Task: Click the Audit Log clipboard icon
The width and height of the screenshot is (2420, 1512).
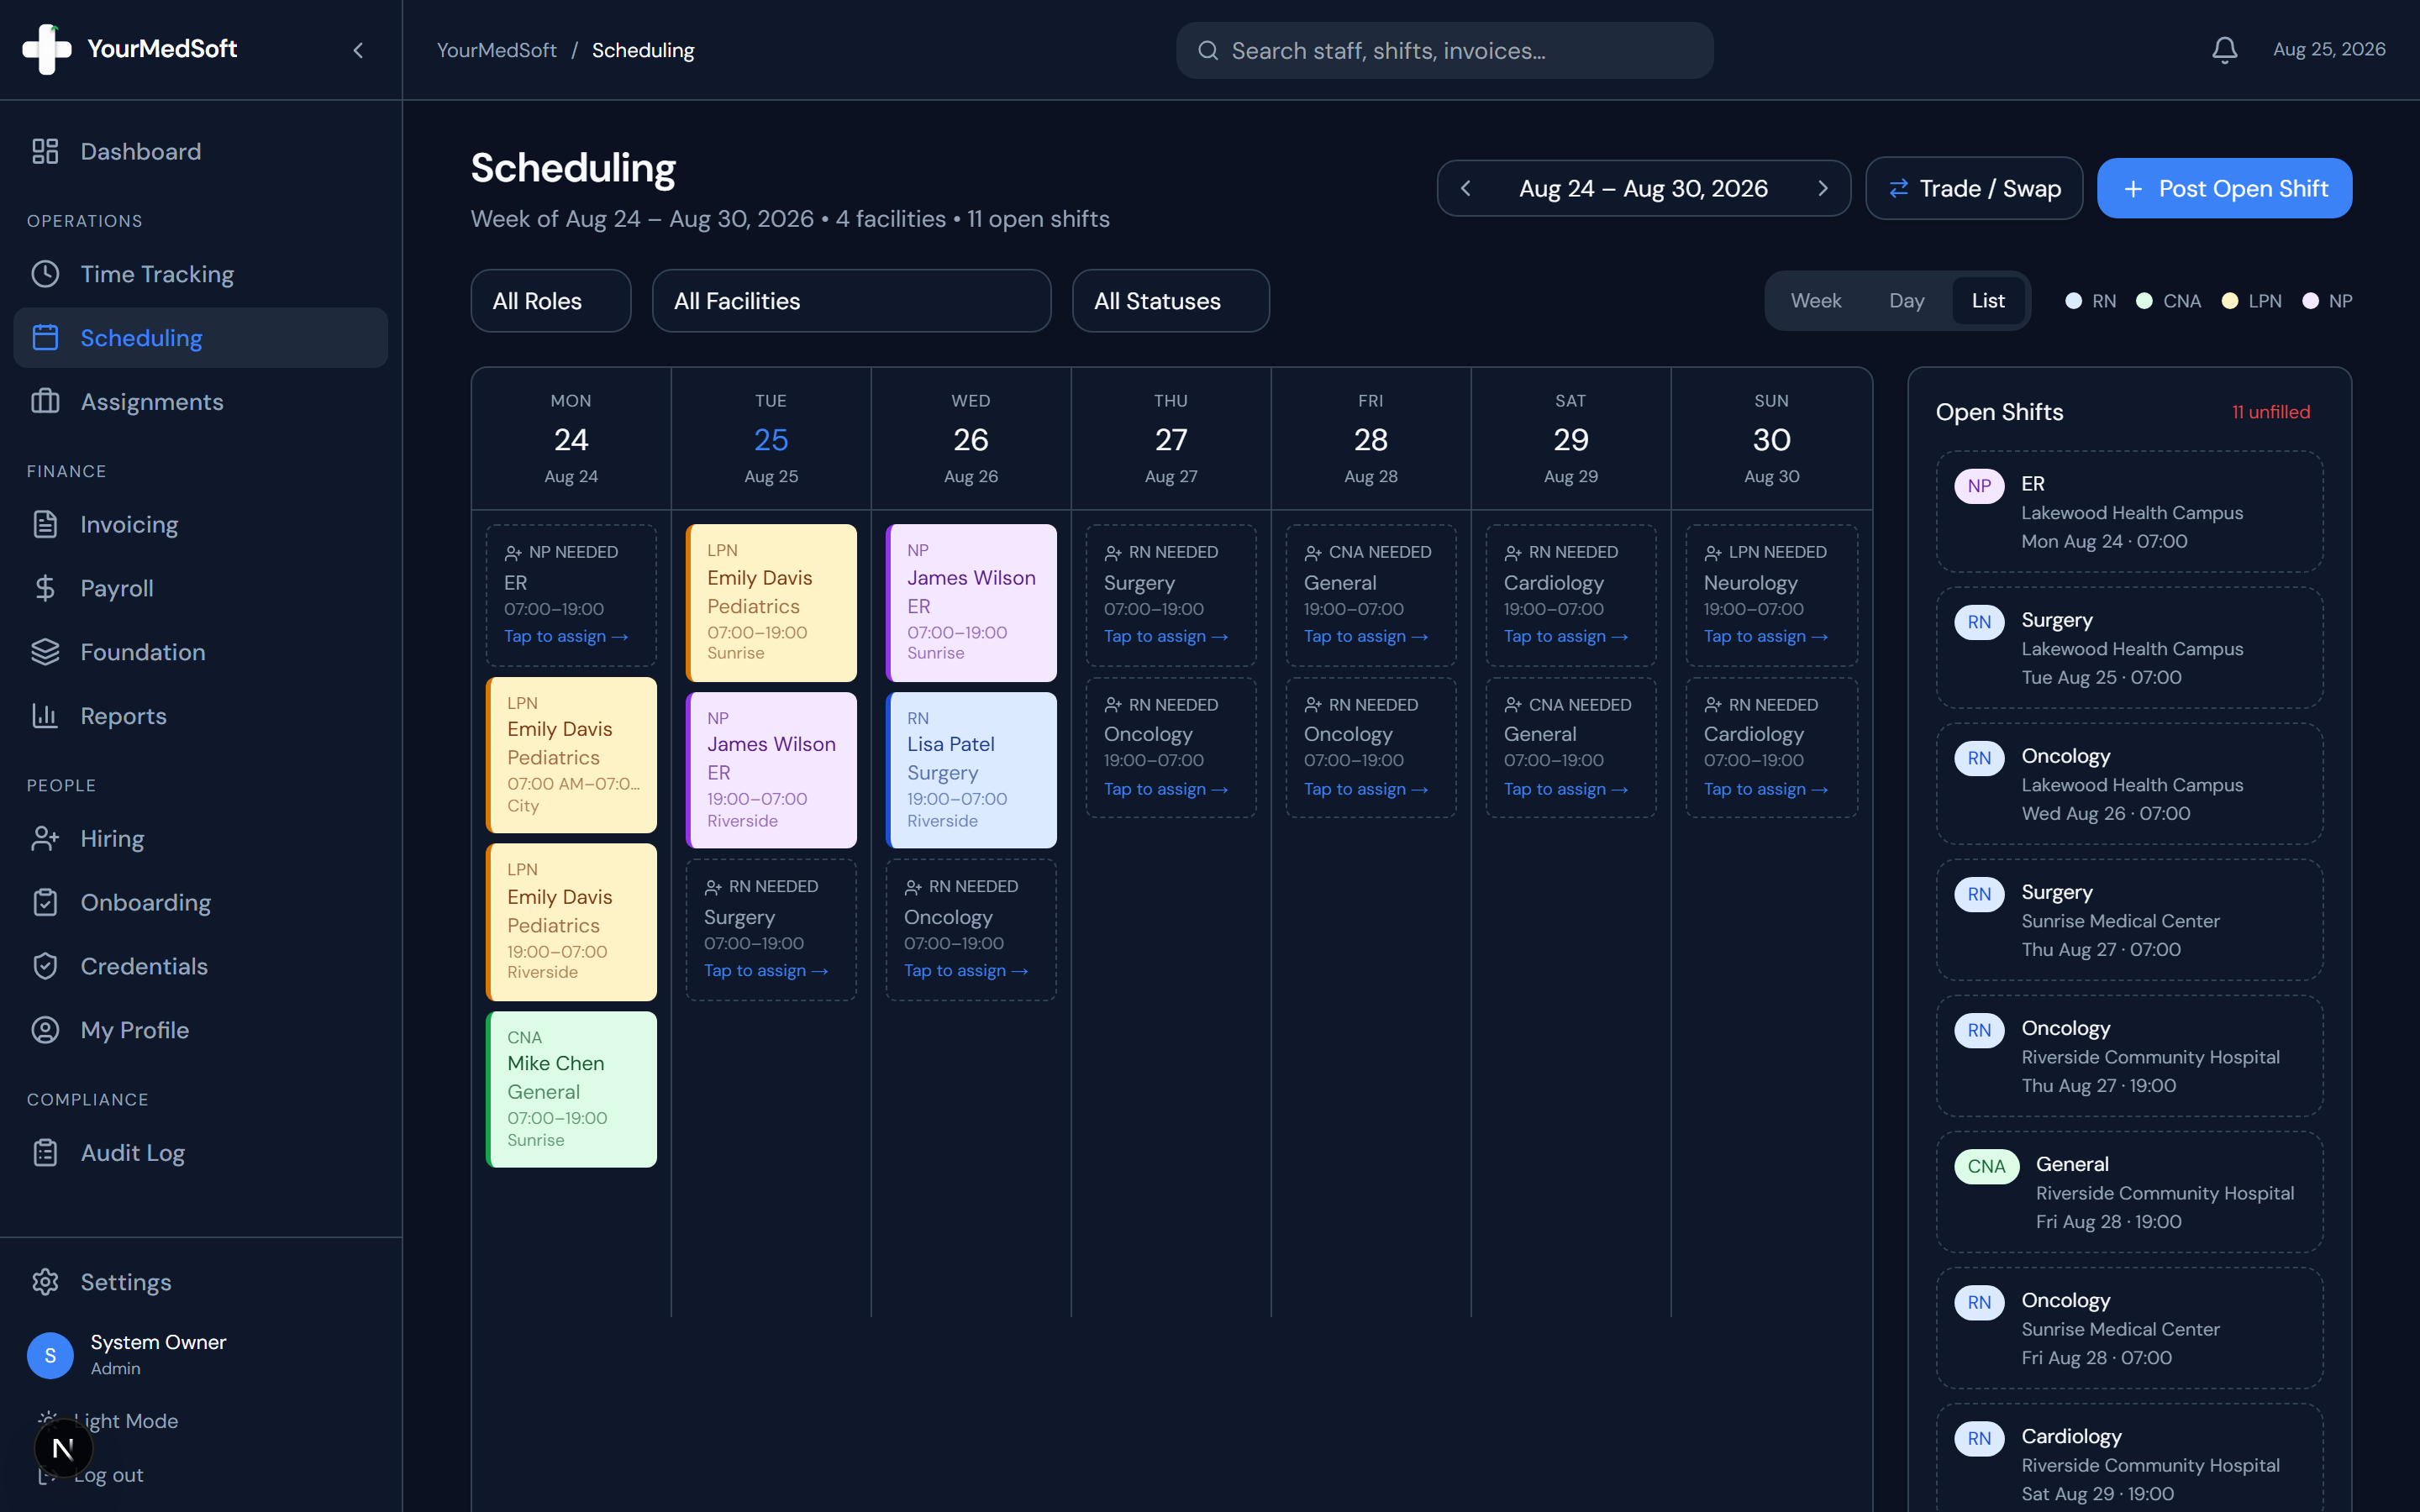Action: [x=45, y=1153]
